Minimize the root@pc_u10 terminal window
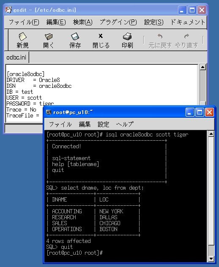219x267 pixels. coord(189,112)
